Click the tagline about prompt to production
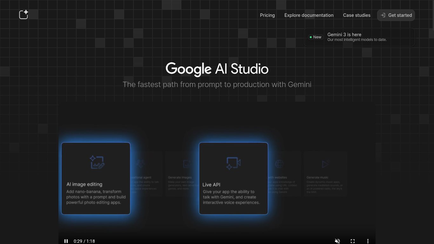Image resolution: width=434 pixels, height=244 pixels. 217,85
